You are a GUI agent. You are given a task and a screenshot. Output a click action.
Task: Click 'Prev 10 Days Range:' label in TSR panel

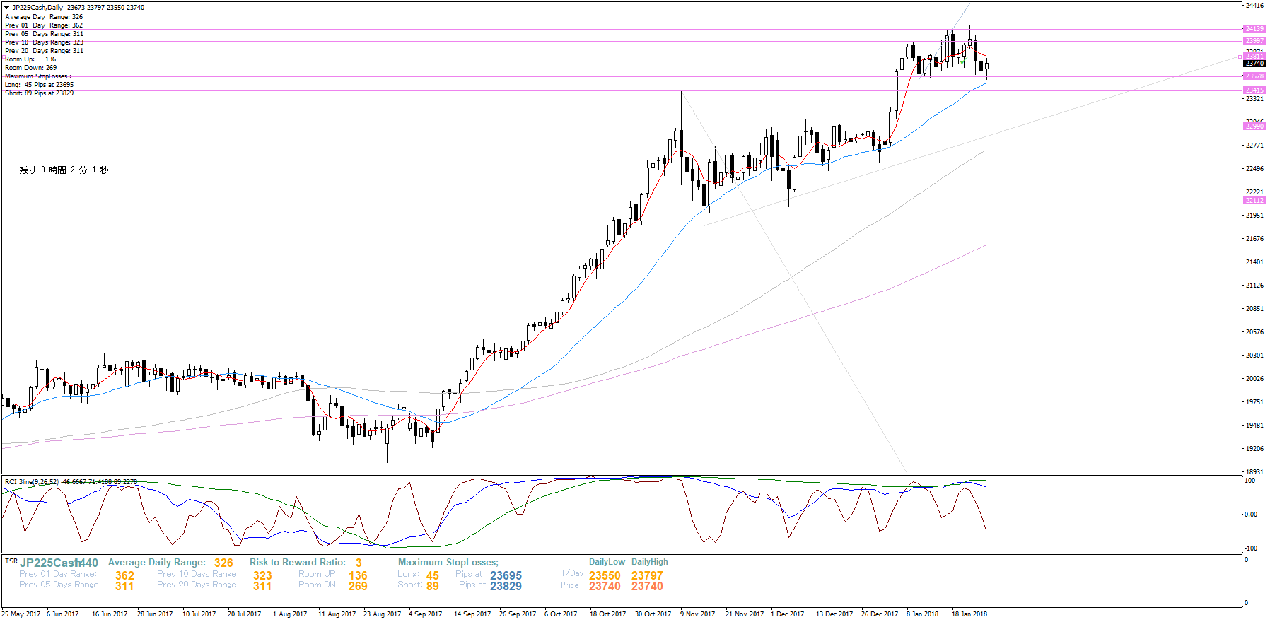click(x=197, y=574)
